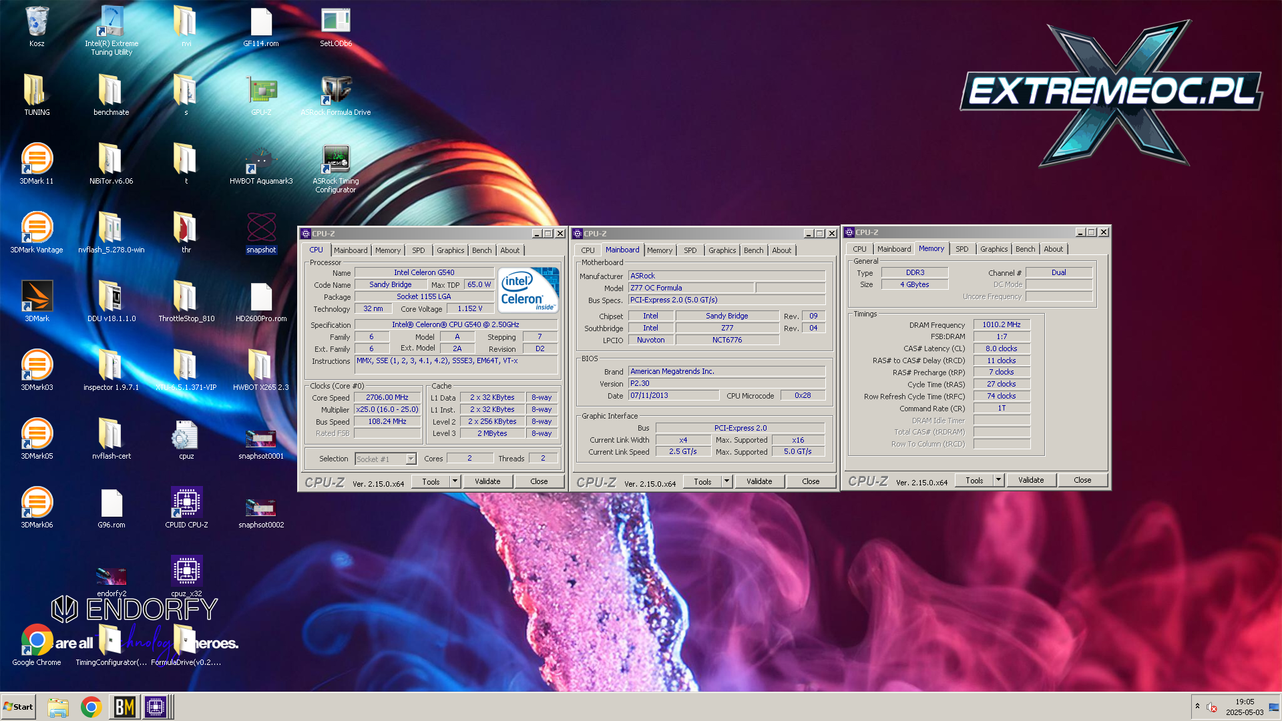
Task: Open the Kosz recycle bin icon
Action: pos(37,27)
